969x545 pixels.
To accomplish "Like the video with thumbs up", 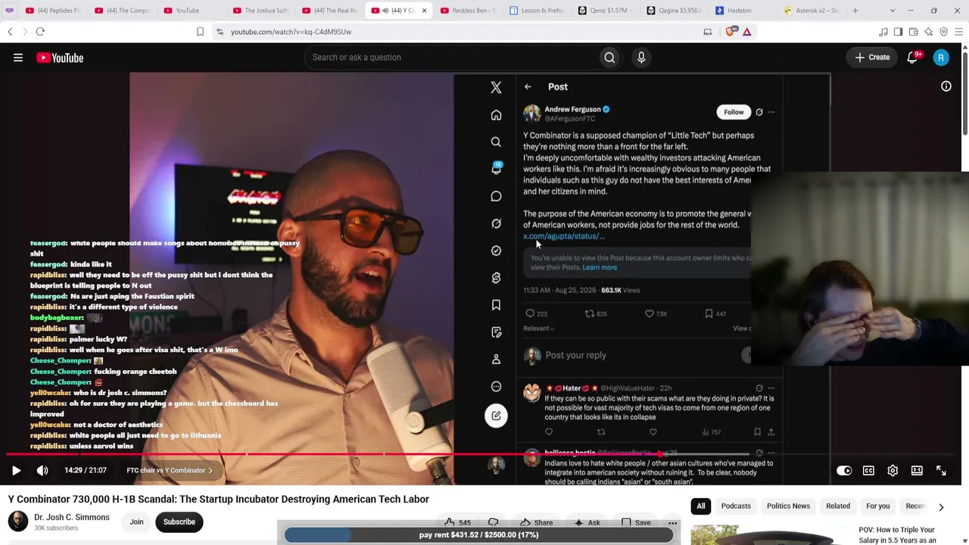I will [x=457, y=522].
